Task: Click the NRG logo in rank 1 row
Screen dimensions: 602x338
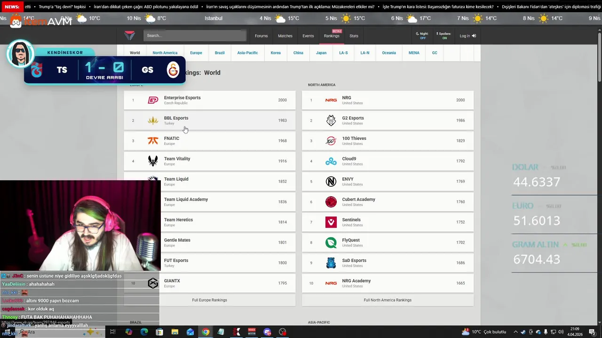Action: click(331, 100)
